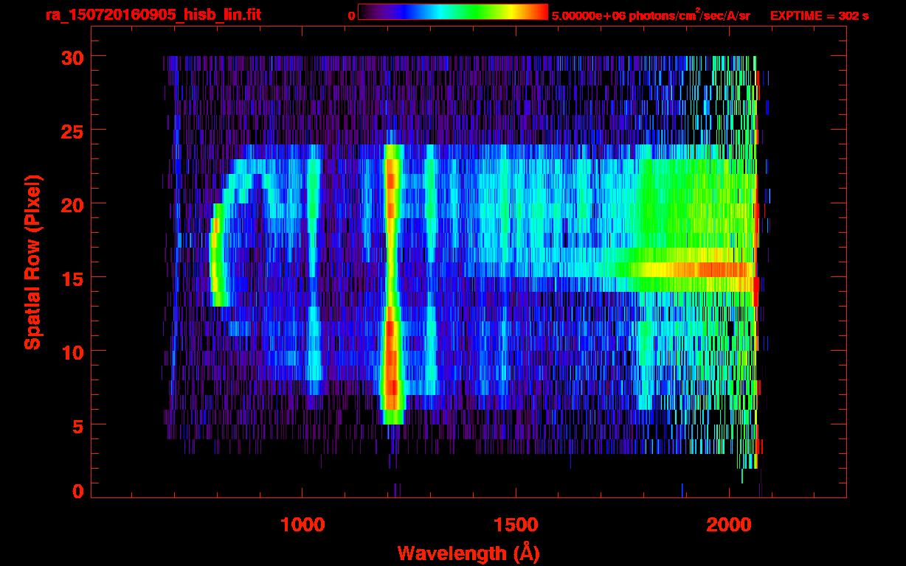Click the 2000 wavelength tick label
The height and width of the screenshot is (566, 906).
click(728, 525)
